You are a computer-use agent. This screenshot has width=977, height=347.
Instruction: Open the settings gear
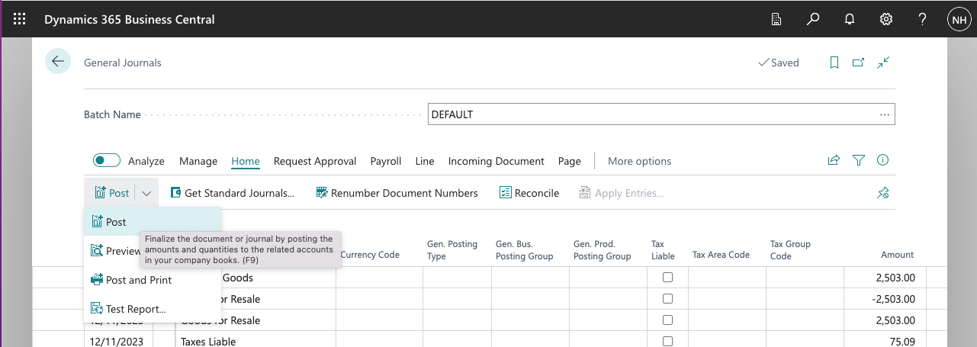click(x=886, y=20)
